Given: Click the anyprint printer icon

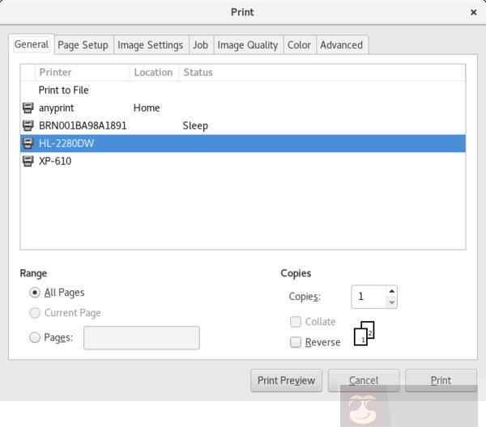Looking at the screenshot, I should [28, 108].
